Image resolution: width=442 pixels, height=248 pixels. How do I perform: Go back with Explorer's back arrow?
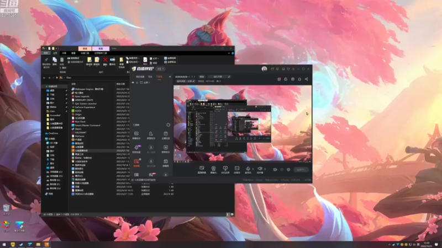click(x=44, y=78)
